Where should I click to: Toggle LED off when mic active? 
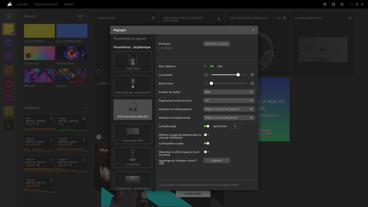coord(207,152)
